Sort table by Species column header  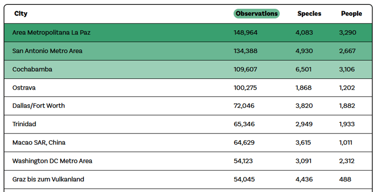coord(309,14)
